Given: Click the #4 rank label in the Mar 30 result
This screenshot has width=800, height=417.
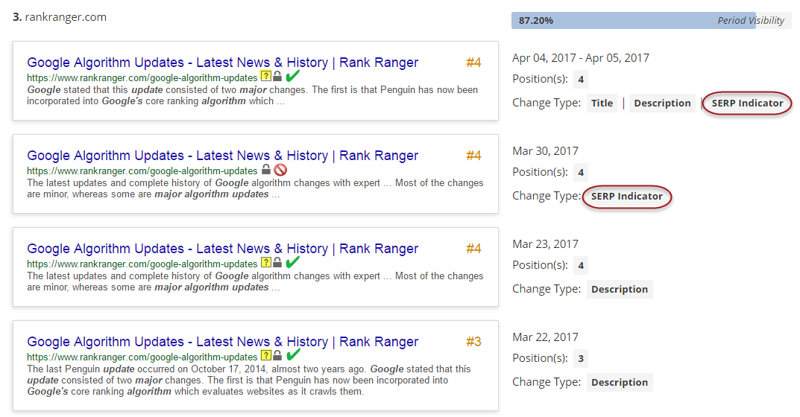Looking at the screenshot, I should click(x=473, y=156).
